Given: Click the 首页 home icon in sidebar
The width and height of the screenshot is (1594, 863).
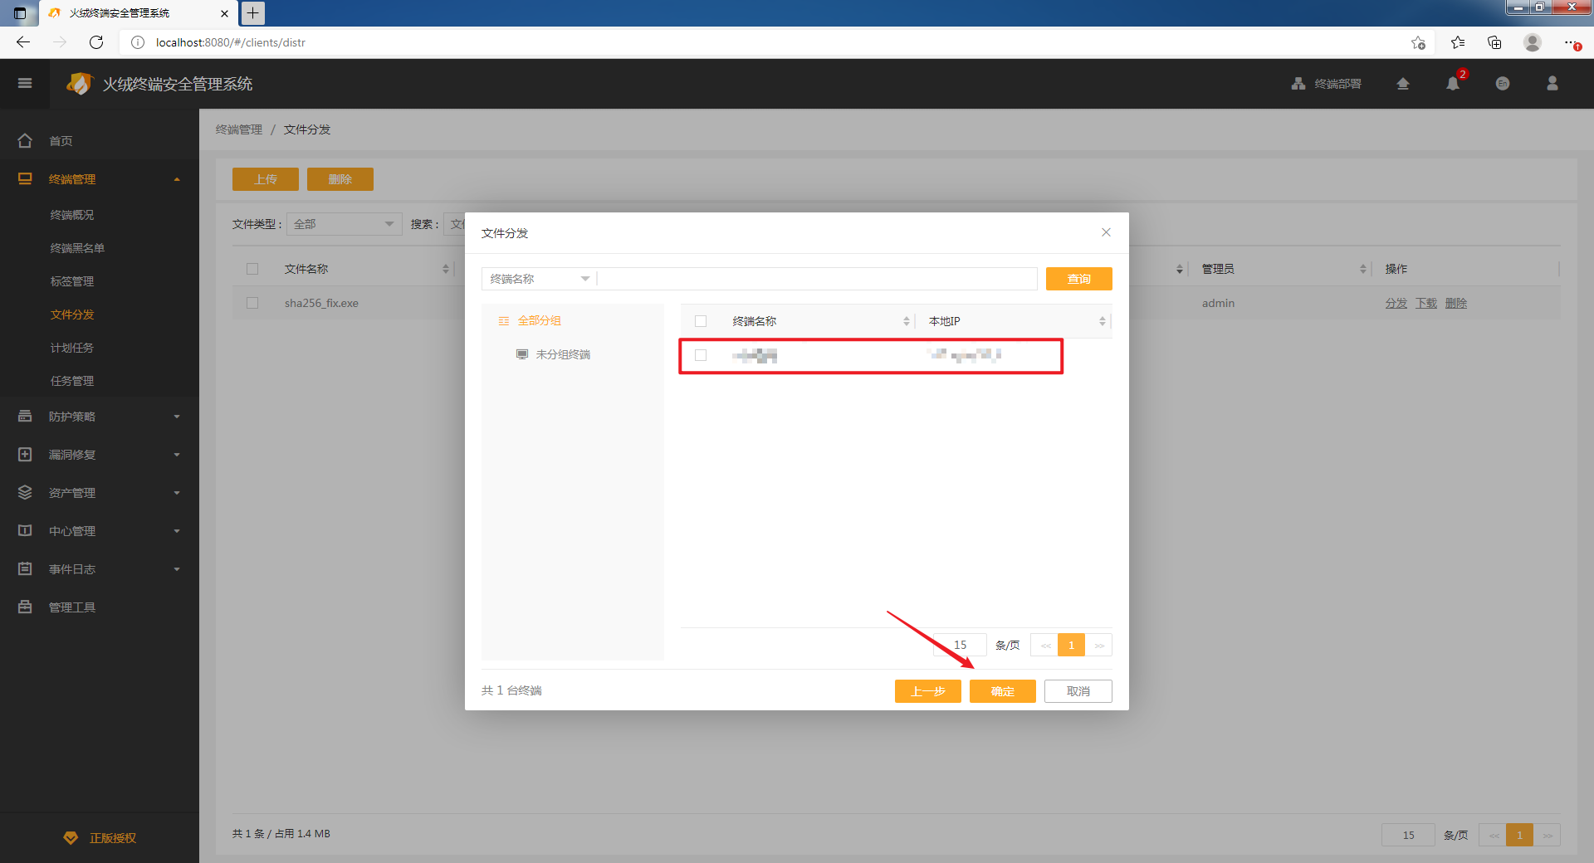Looking at the screenshot, I should (25, 141).
